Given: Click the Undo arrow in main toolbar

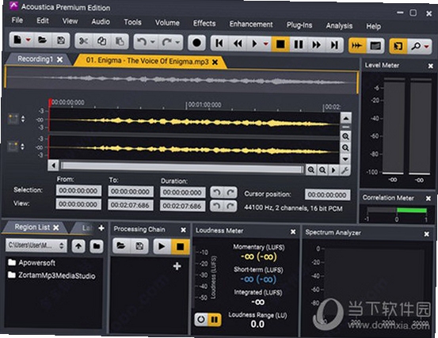Looking at the screenshot, I should coord(142,42).
